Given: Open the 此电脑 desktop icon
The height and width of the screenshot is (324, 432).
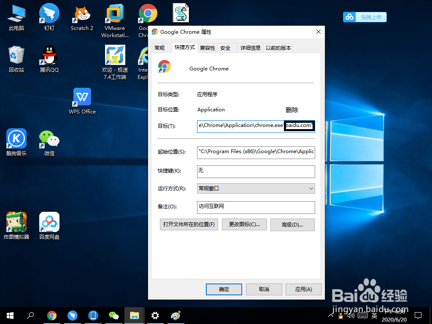Looking at the screenshot, I should tap(16, 18).
